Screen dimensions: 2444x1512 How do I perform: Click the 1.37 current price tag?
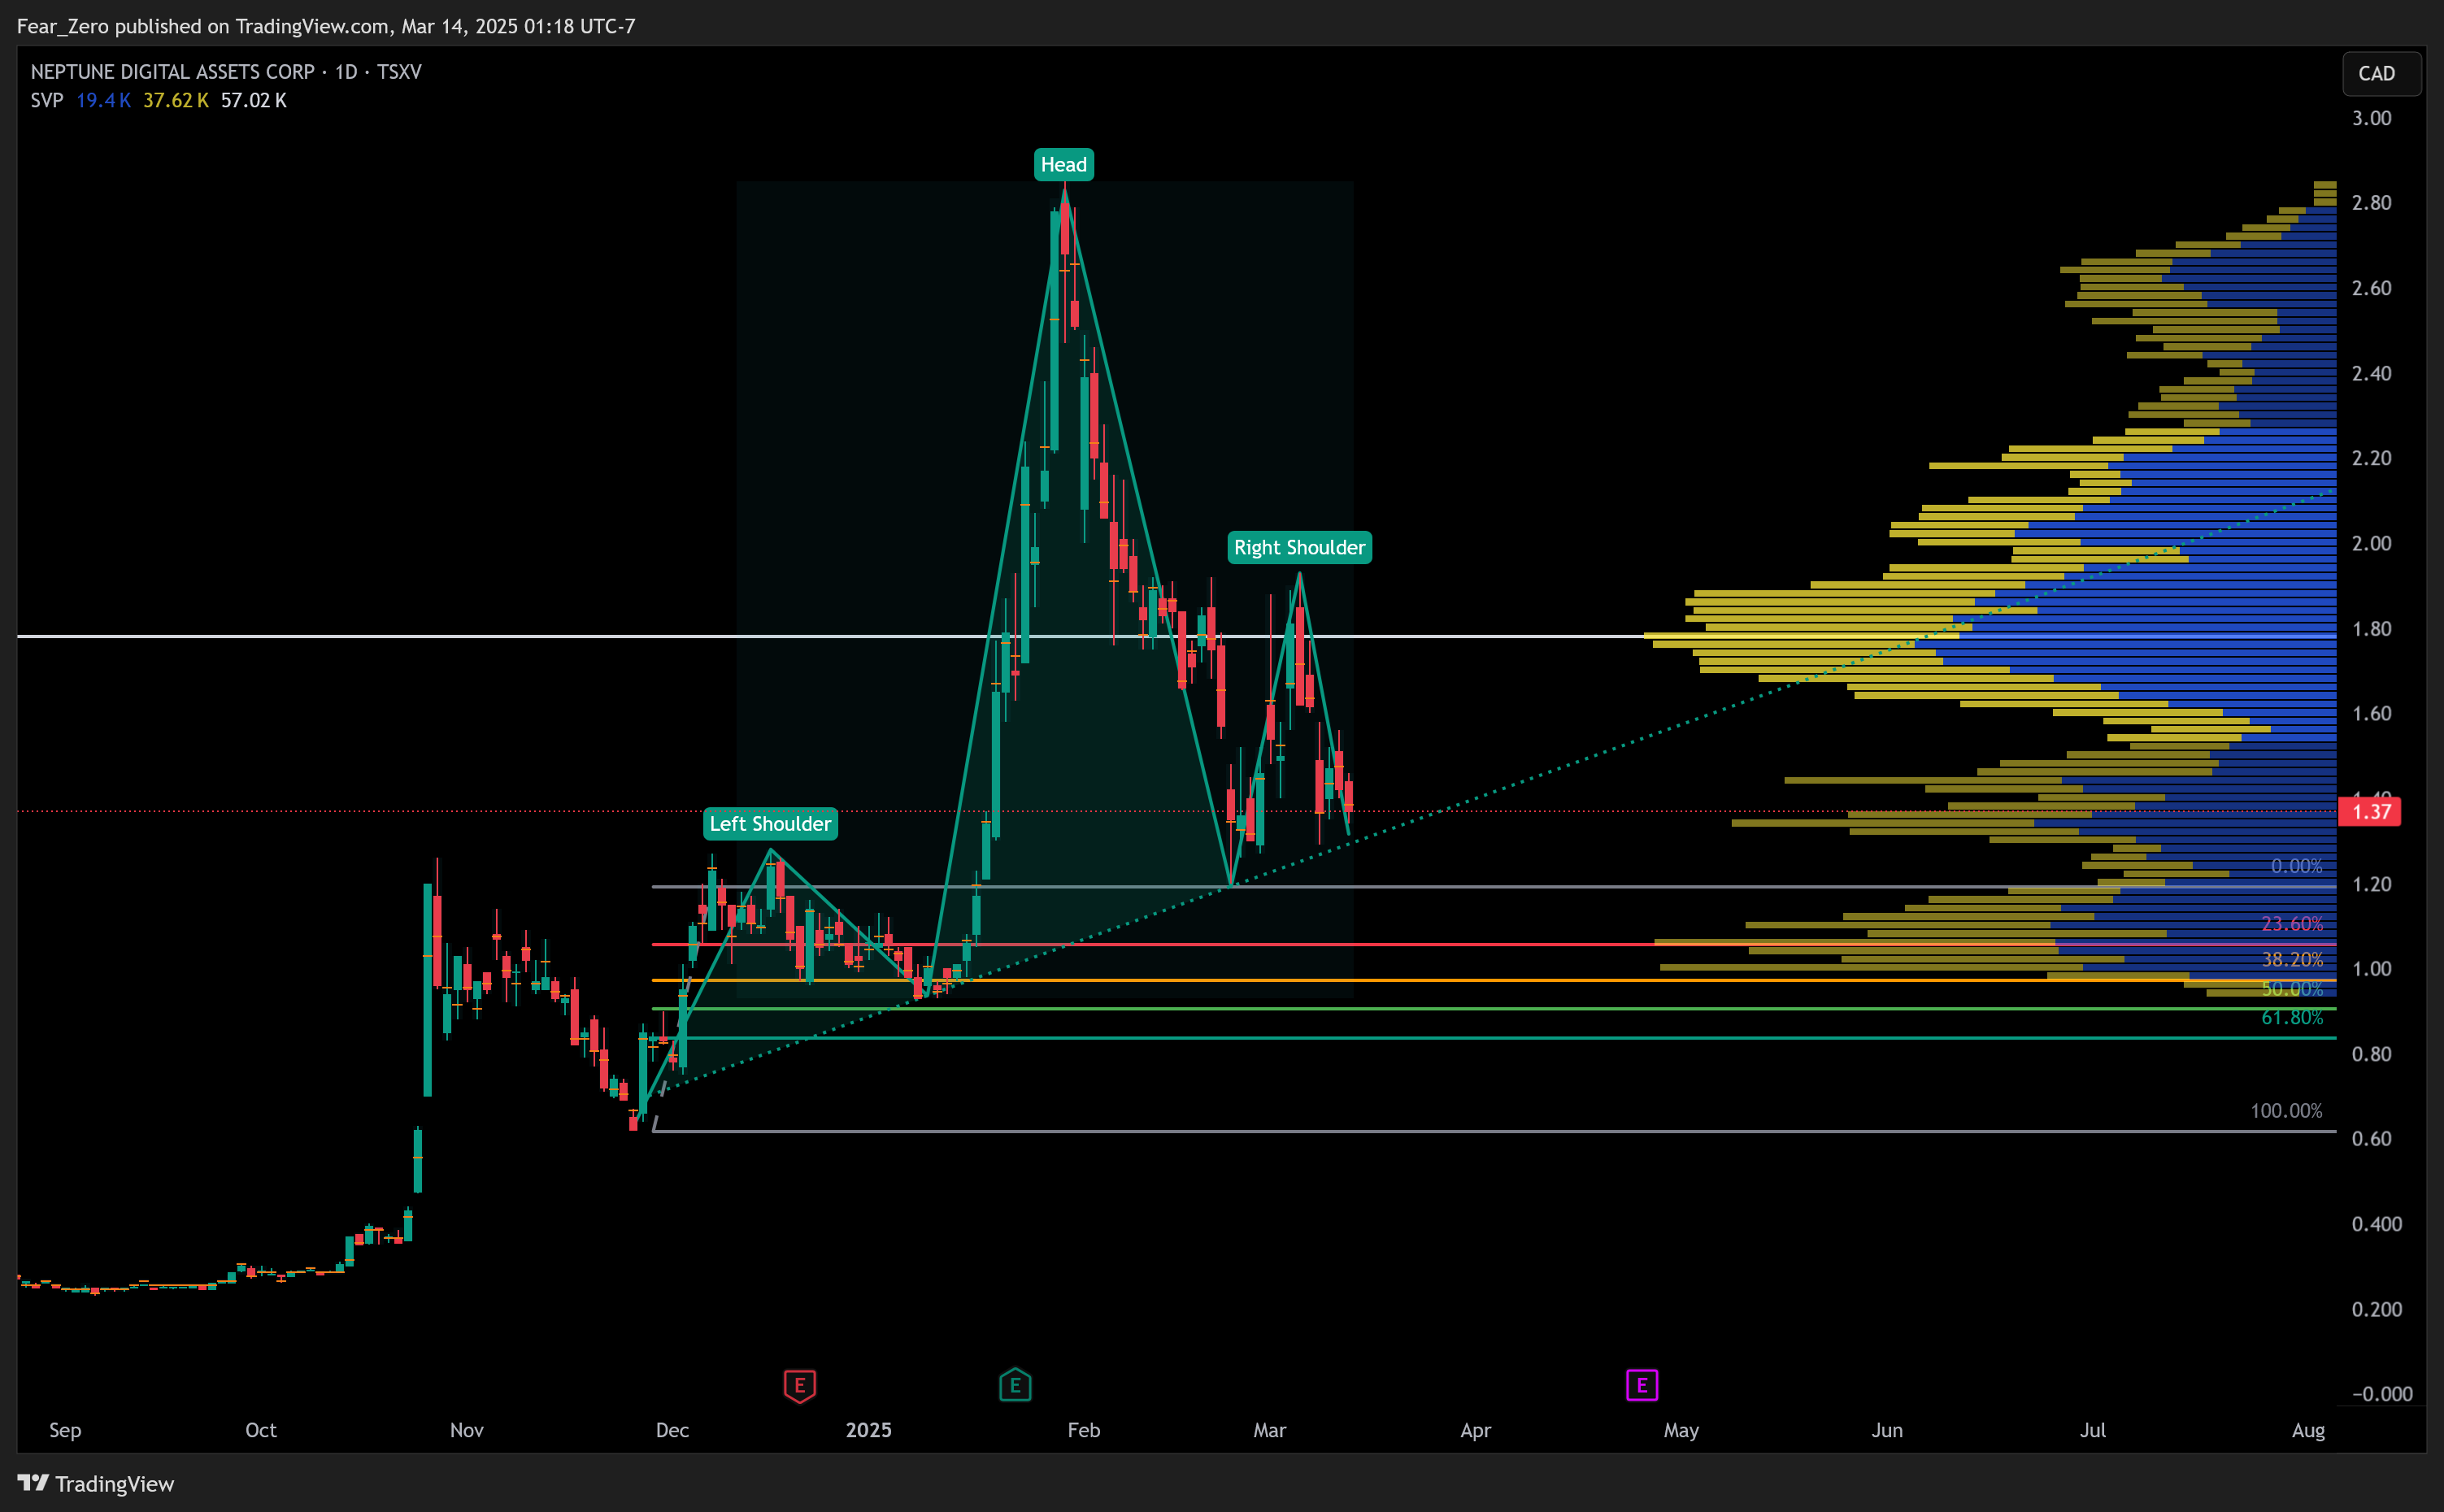pos(2370,812)
